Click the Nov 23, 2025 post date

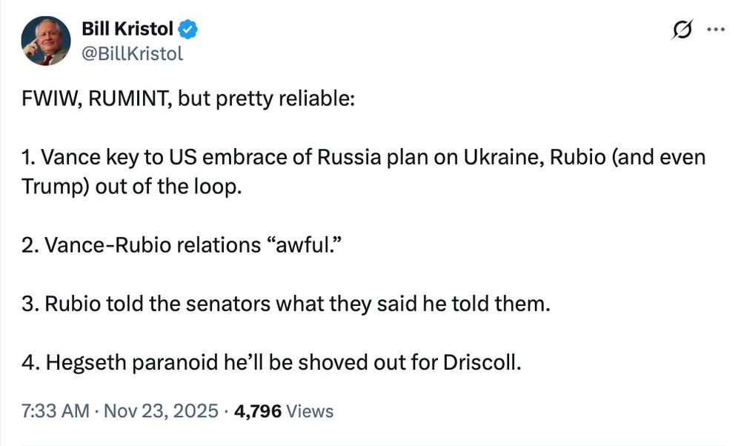161,411
